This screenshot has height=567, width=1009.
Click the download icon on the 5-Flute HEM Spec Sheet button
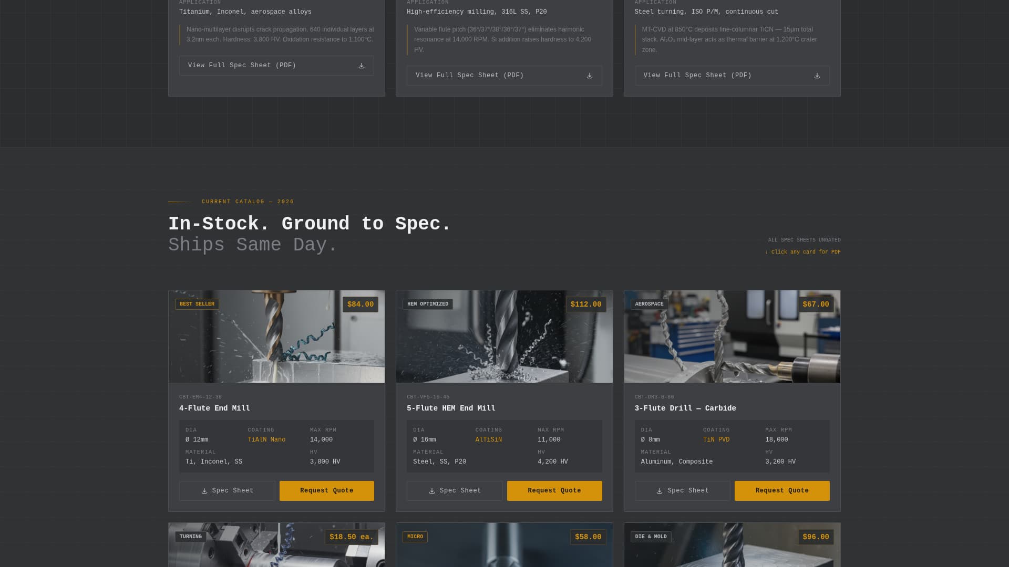432,490
